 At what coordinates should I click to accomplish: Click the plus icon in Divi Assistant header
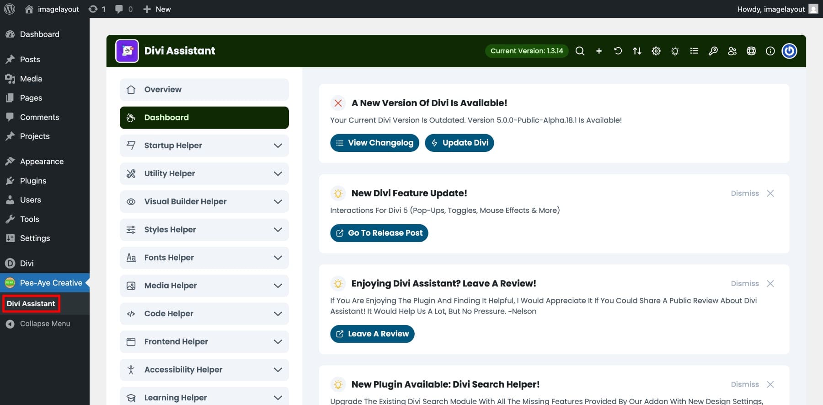599,51
